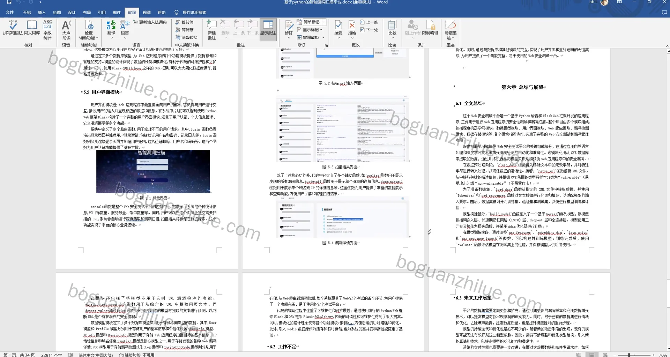The width and height of the screenshot is (670, 357).
Task: Toggle the 审阅窗格 reviewing pane
Action: point(308,37)
